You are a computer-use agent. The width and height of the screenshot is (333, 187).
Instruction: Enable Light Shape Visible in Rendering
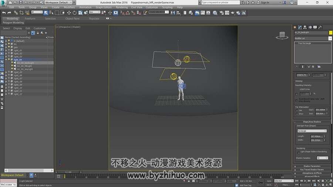[299, 153]
